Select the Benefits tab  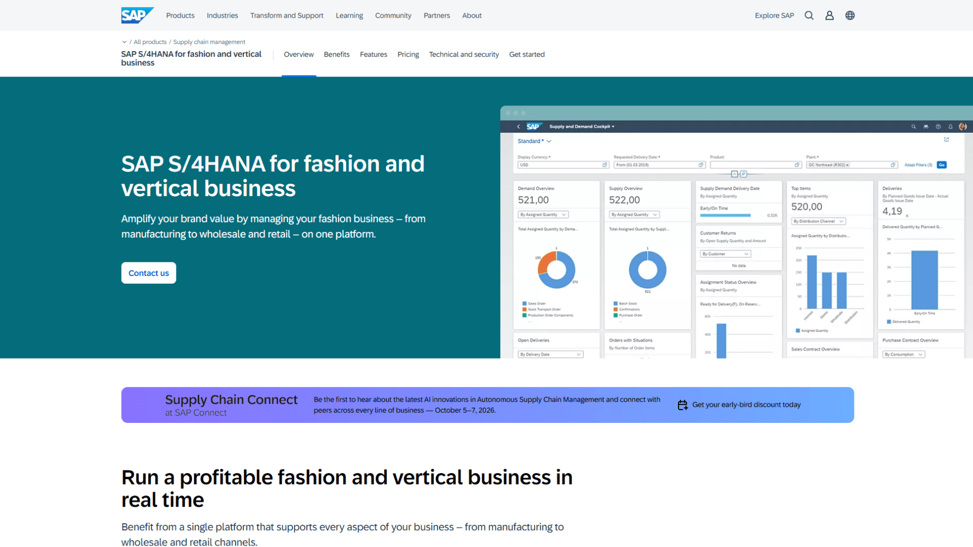[336, 54]
